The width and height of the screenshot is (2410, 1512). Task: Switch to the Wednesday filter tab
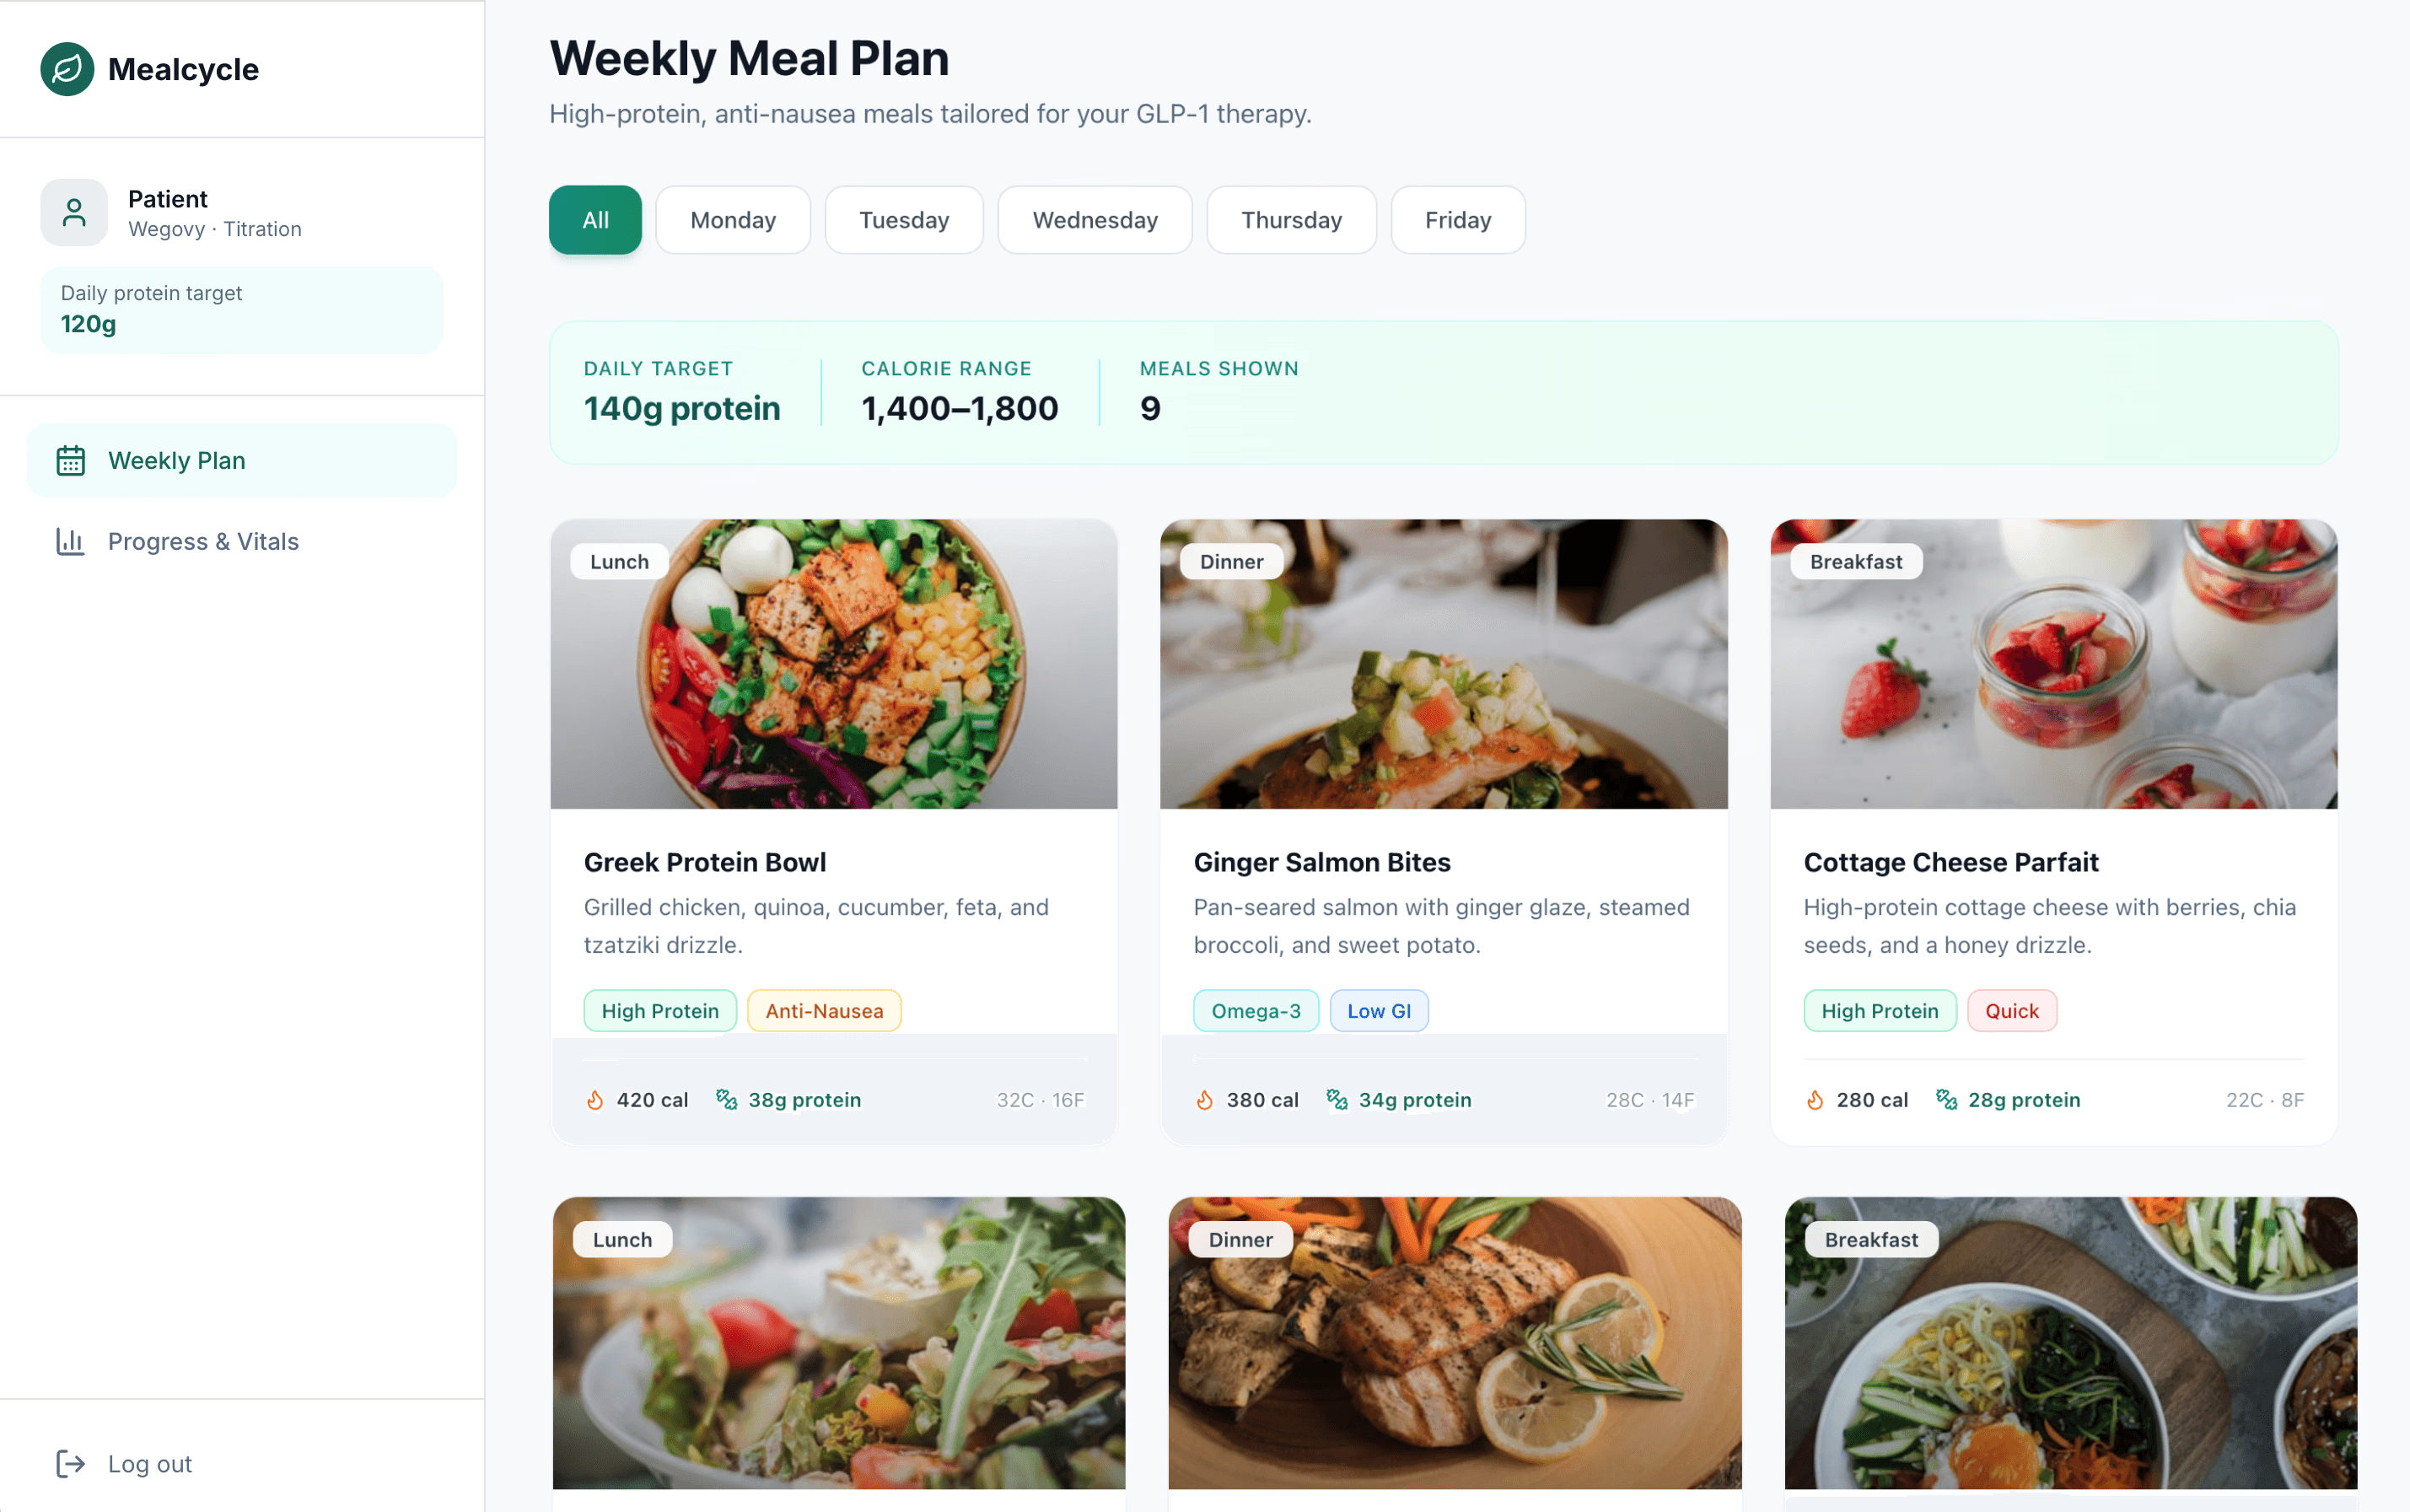[x=1095, y=220]
